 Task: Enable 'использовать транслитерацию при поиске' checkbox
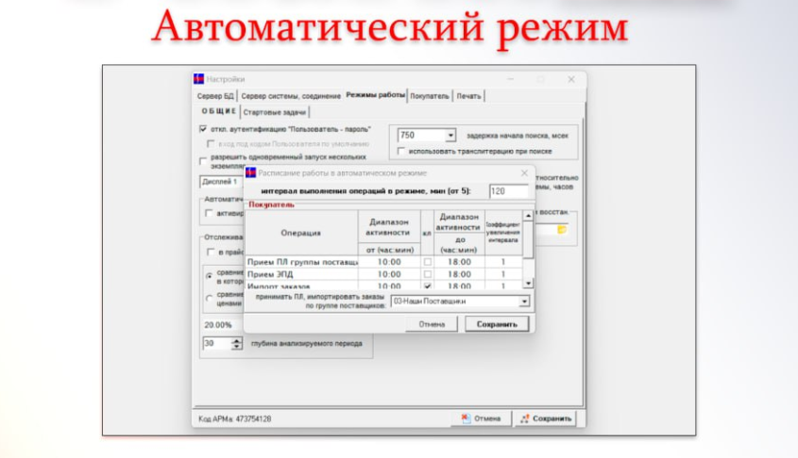click(401, 151)
